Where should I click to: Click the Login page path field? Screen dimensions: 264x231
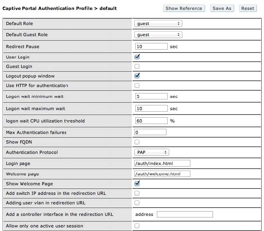[x=162, y=163]
